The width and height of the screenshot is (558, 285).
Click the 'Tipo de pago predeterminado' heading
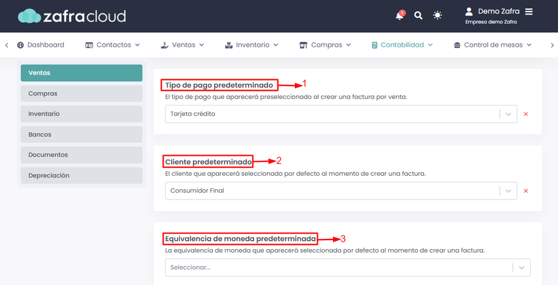[x=219, y=85]
